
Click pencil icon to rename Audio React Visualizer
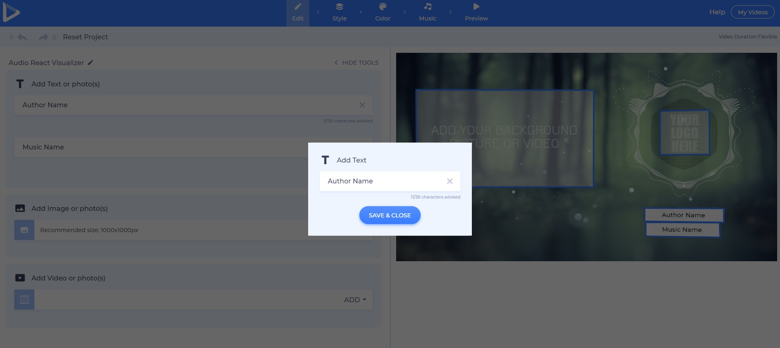(x=90, y=63)
